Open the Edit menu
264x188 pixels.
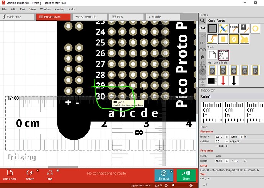point(13,9)
